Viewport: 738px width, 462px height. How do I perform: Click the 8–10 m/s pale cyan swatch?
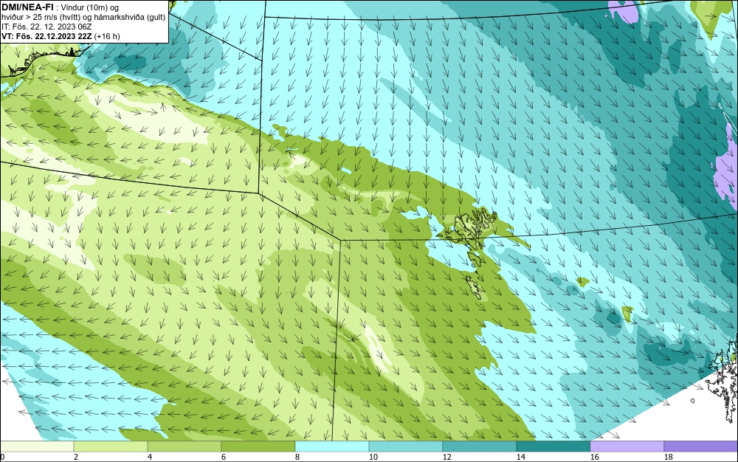click(x=332, y=447)
